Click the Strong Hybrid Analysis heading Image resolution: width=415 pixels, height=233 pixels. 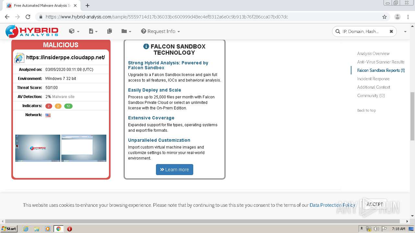click(x=168, y=65)
